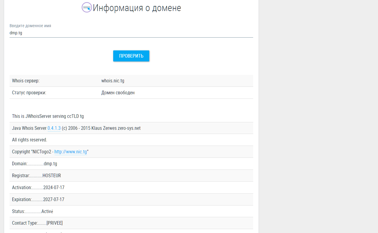This screenshot has width=378, height=233.
Task: Click the JWhoisServer ccTLD tg header row
Action: point(131,116)
